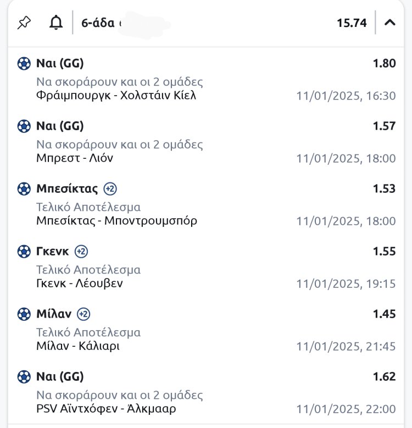Pin this 6-άδα bet slip
412x428 pixels.
pyautogui.click(x=24, y=23)
